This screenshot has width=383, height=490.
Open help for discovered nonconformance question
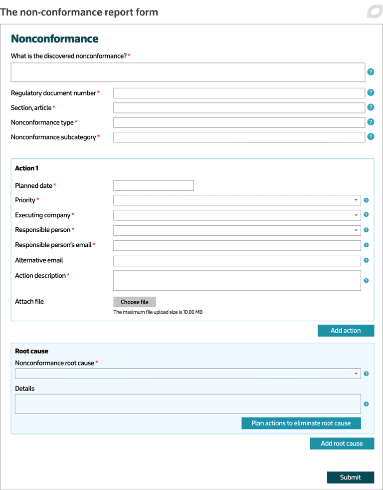point(371,71)
